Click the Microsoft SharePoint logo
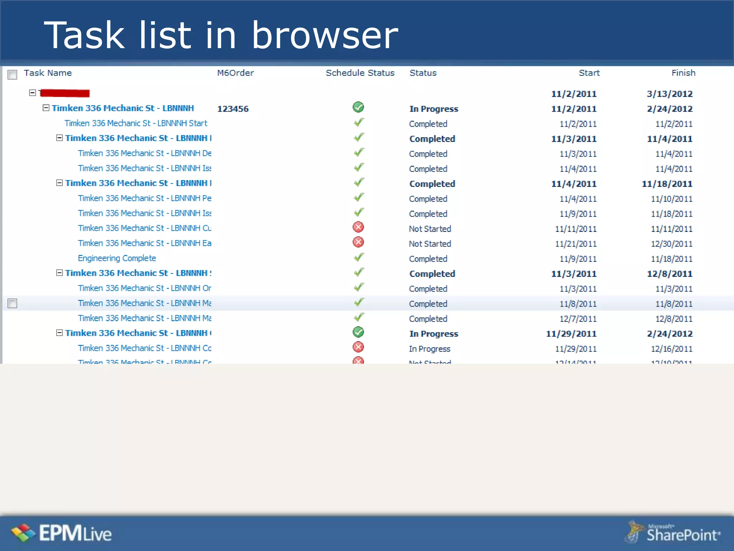This screenshot has width=734, height=551. pyautogui.click(x=673, y=532)
